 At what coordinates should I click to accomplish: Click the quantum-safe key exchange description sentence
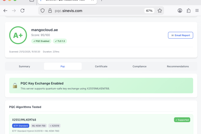coord(65,88)
